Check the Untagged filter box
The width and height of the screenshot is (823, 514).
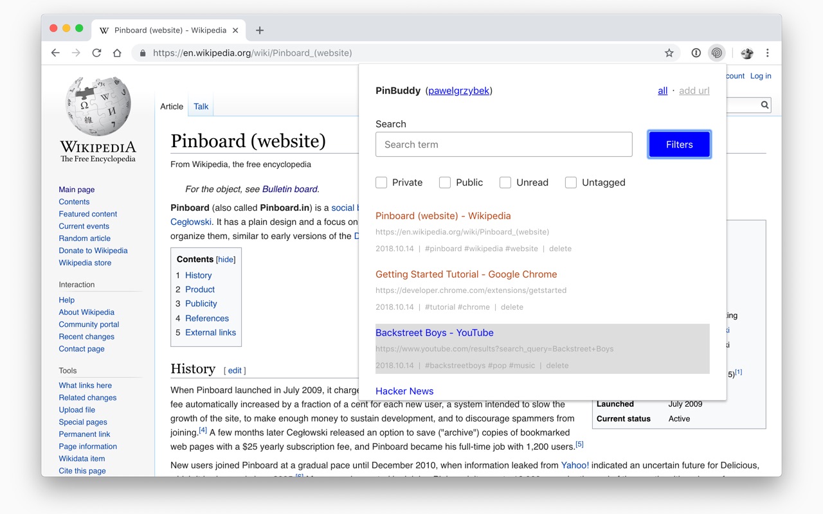(x=571, y=182)
